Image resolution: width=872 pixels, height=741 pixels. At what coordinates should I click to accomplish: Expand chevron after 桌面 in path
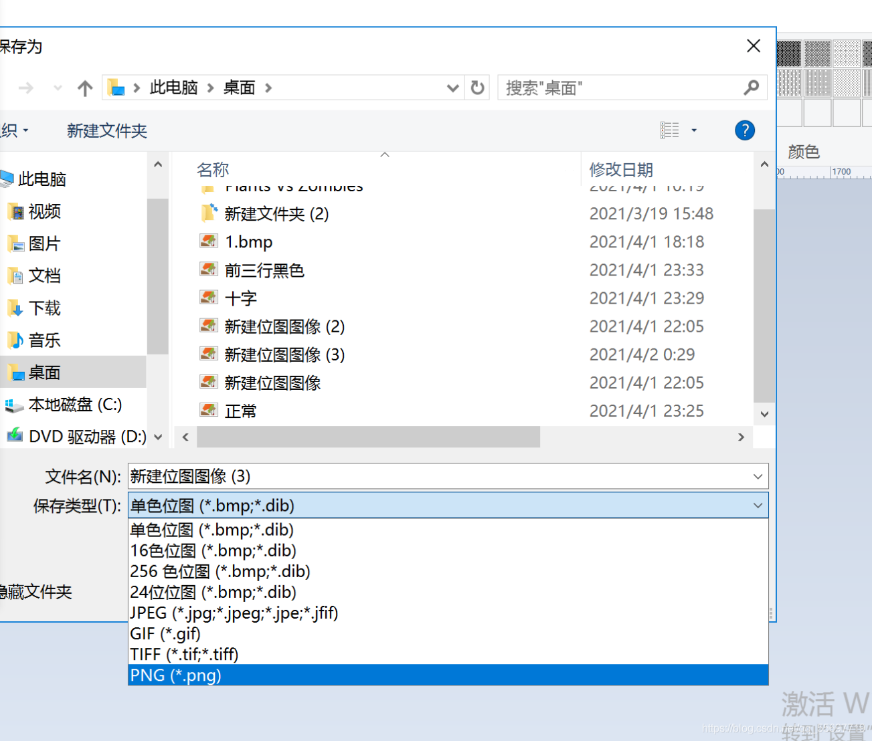coord(268,88)
